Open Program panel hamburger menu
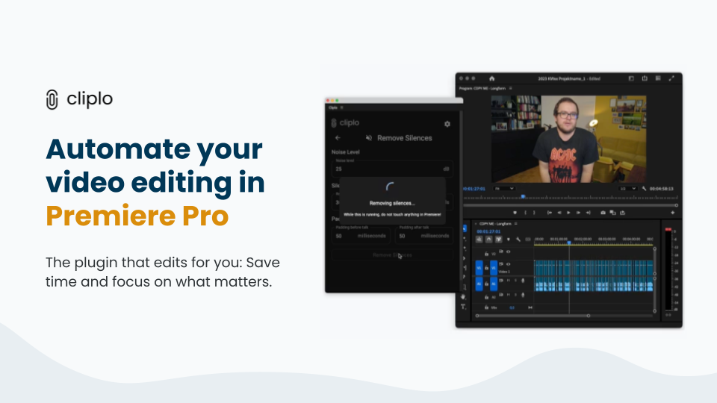 (511, 88)
